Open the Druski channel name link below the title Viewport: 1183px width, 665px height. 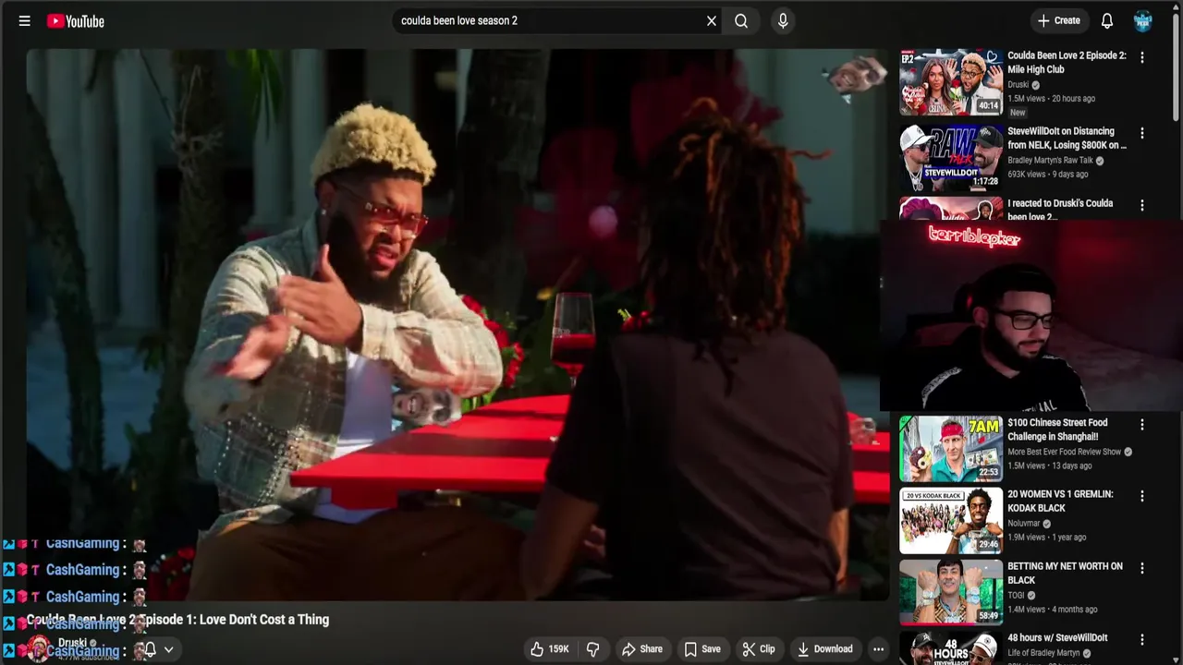pyautogui.click(x=72, y=643)
